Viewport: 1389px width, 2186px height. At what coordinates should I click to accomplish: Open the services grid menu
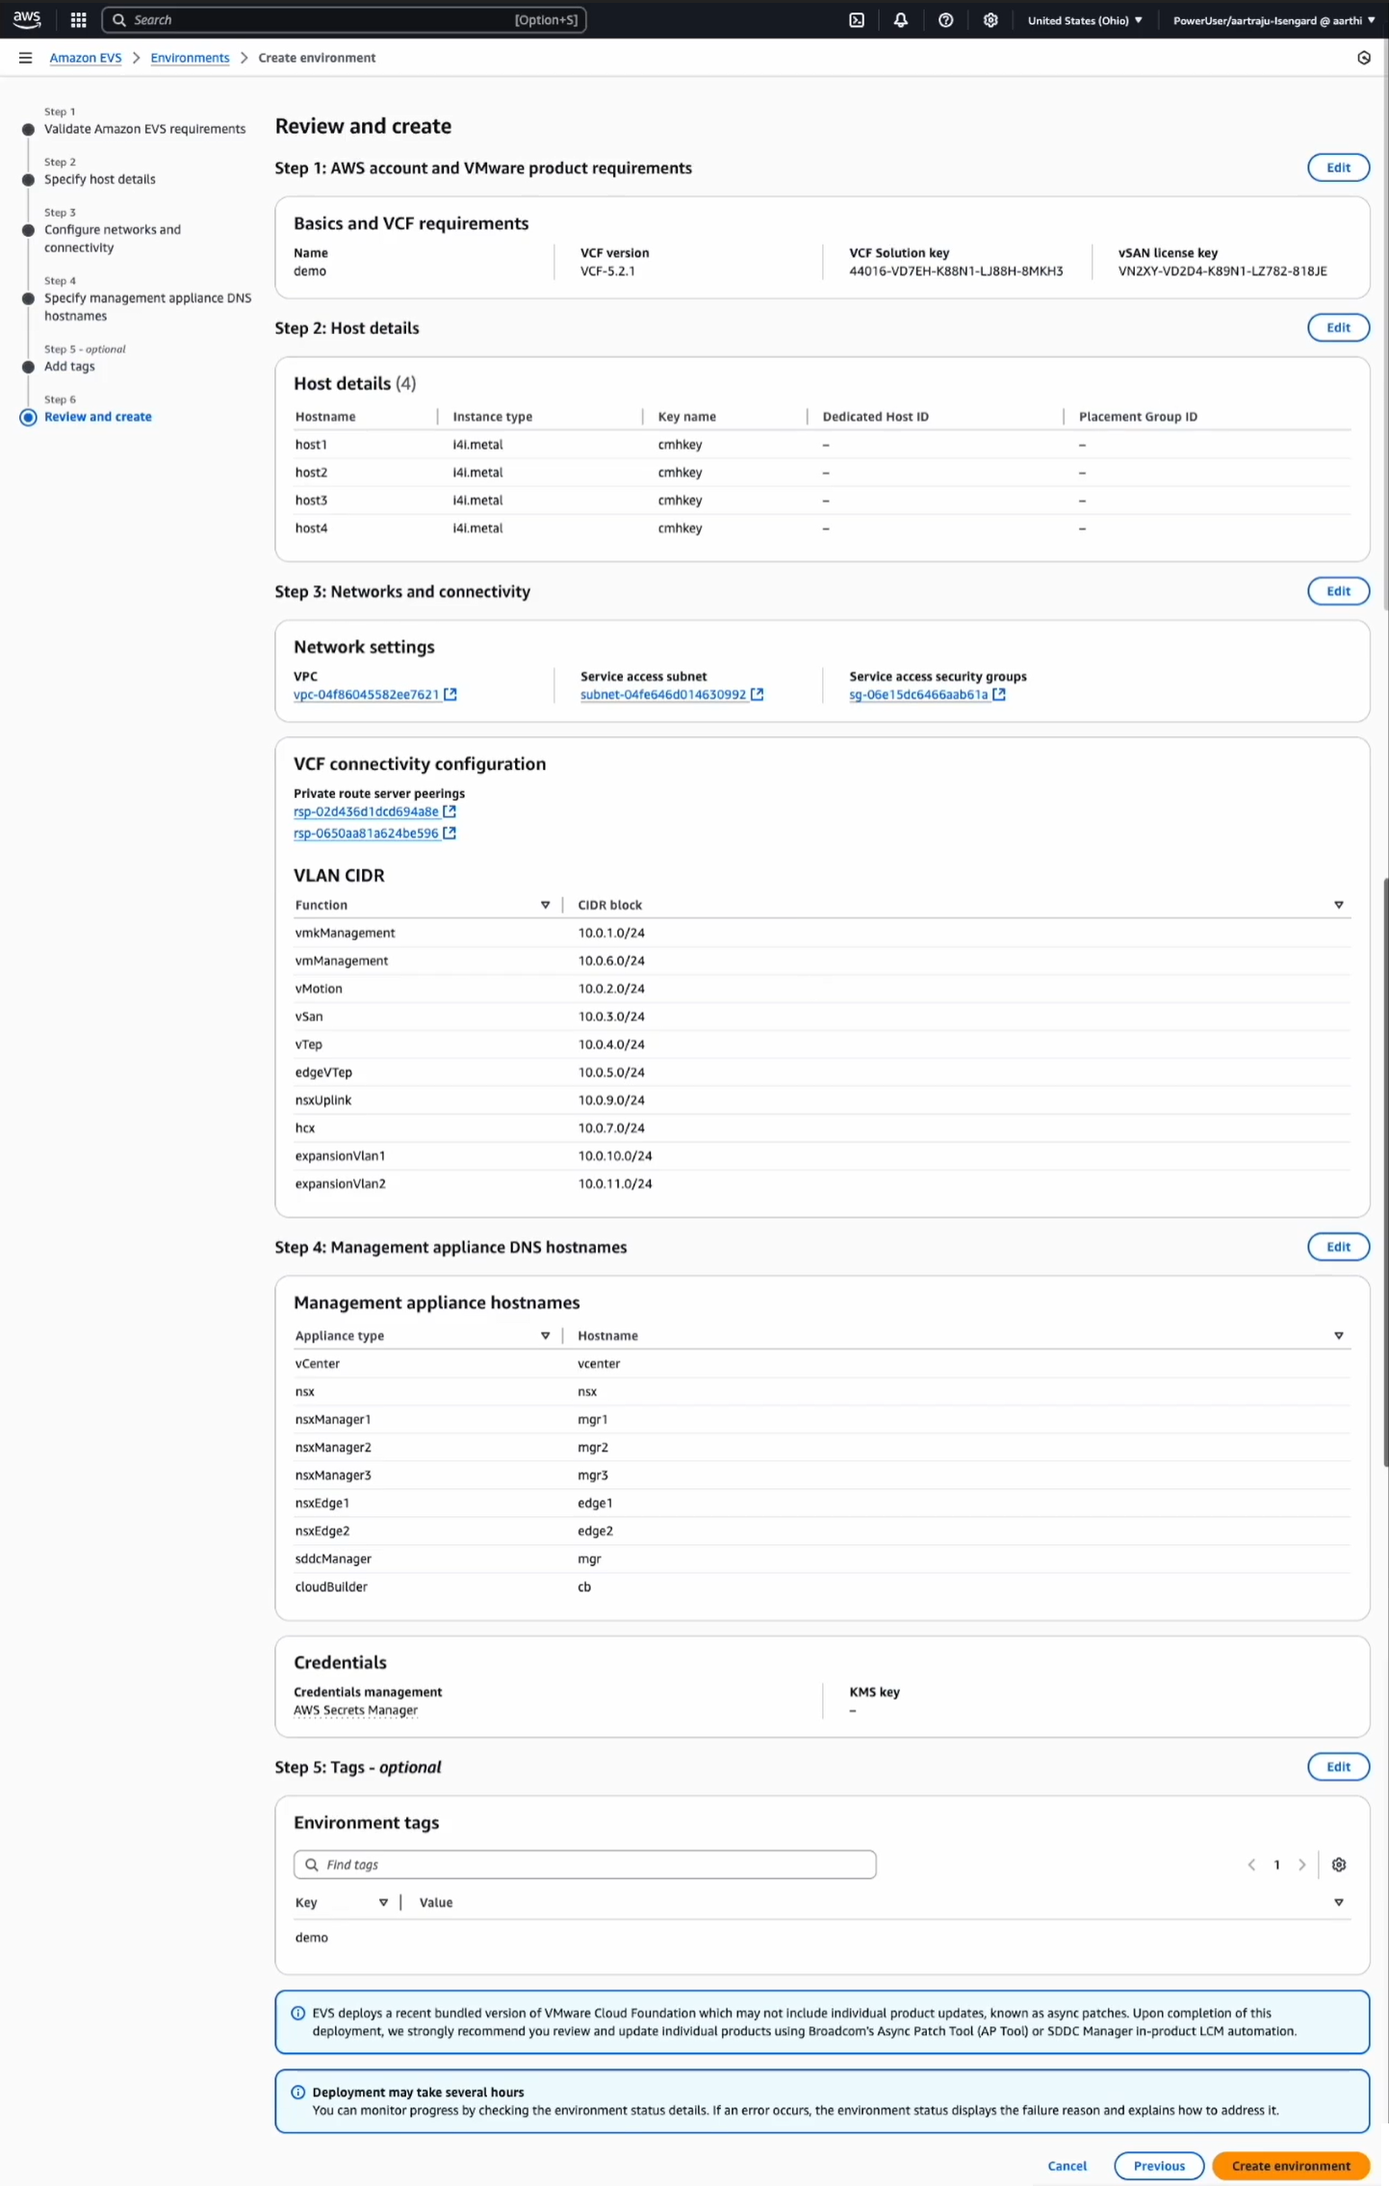pyautogui.click(x=79, y=20)
